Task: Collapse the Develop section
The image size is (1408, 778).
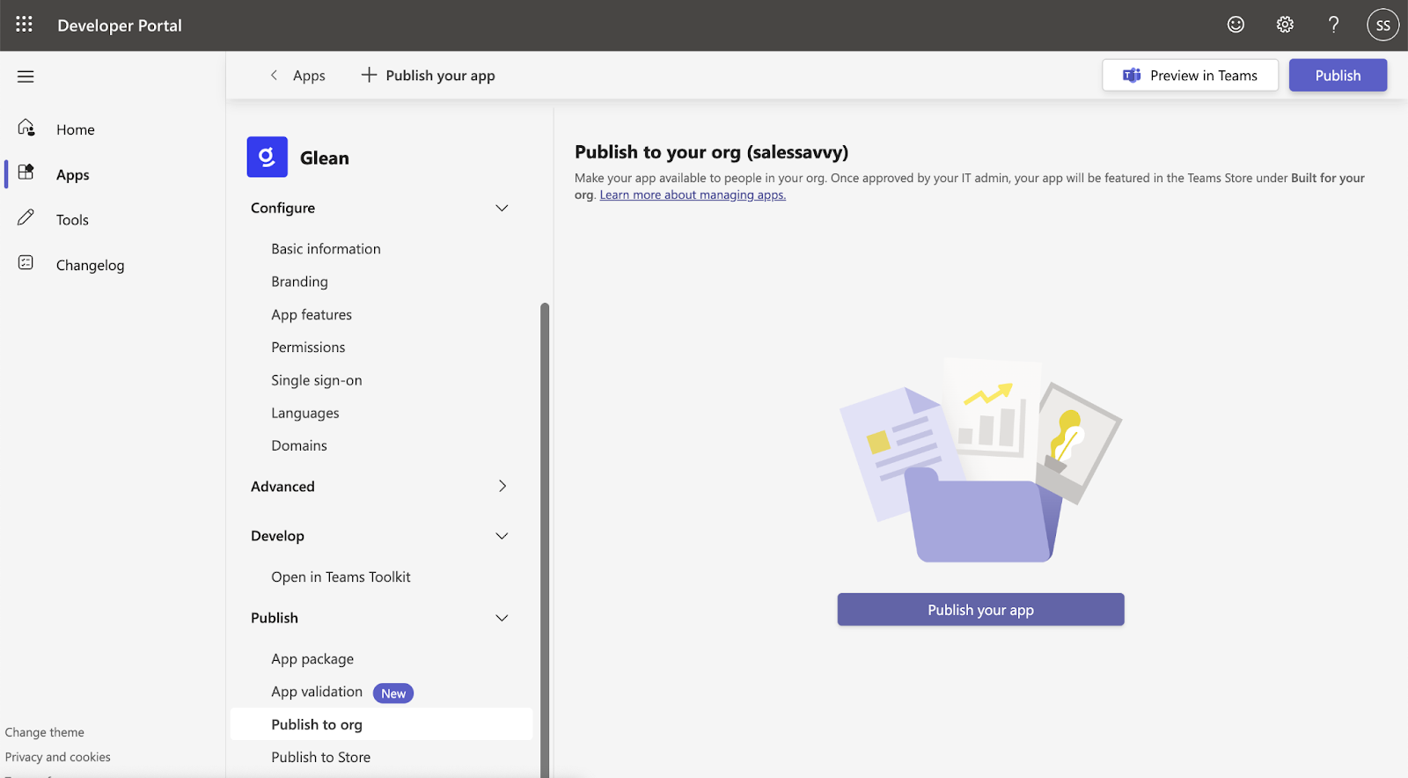Action: point(502,536)
